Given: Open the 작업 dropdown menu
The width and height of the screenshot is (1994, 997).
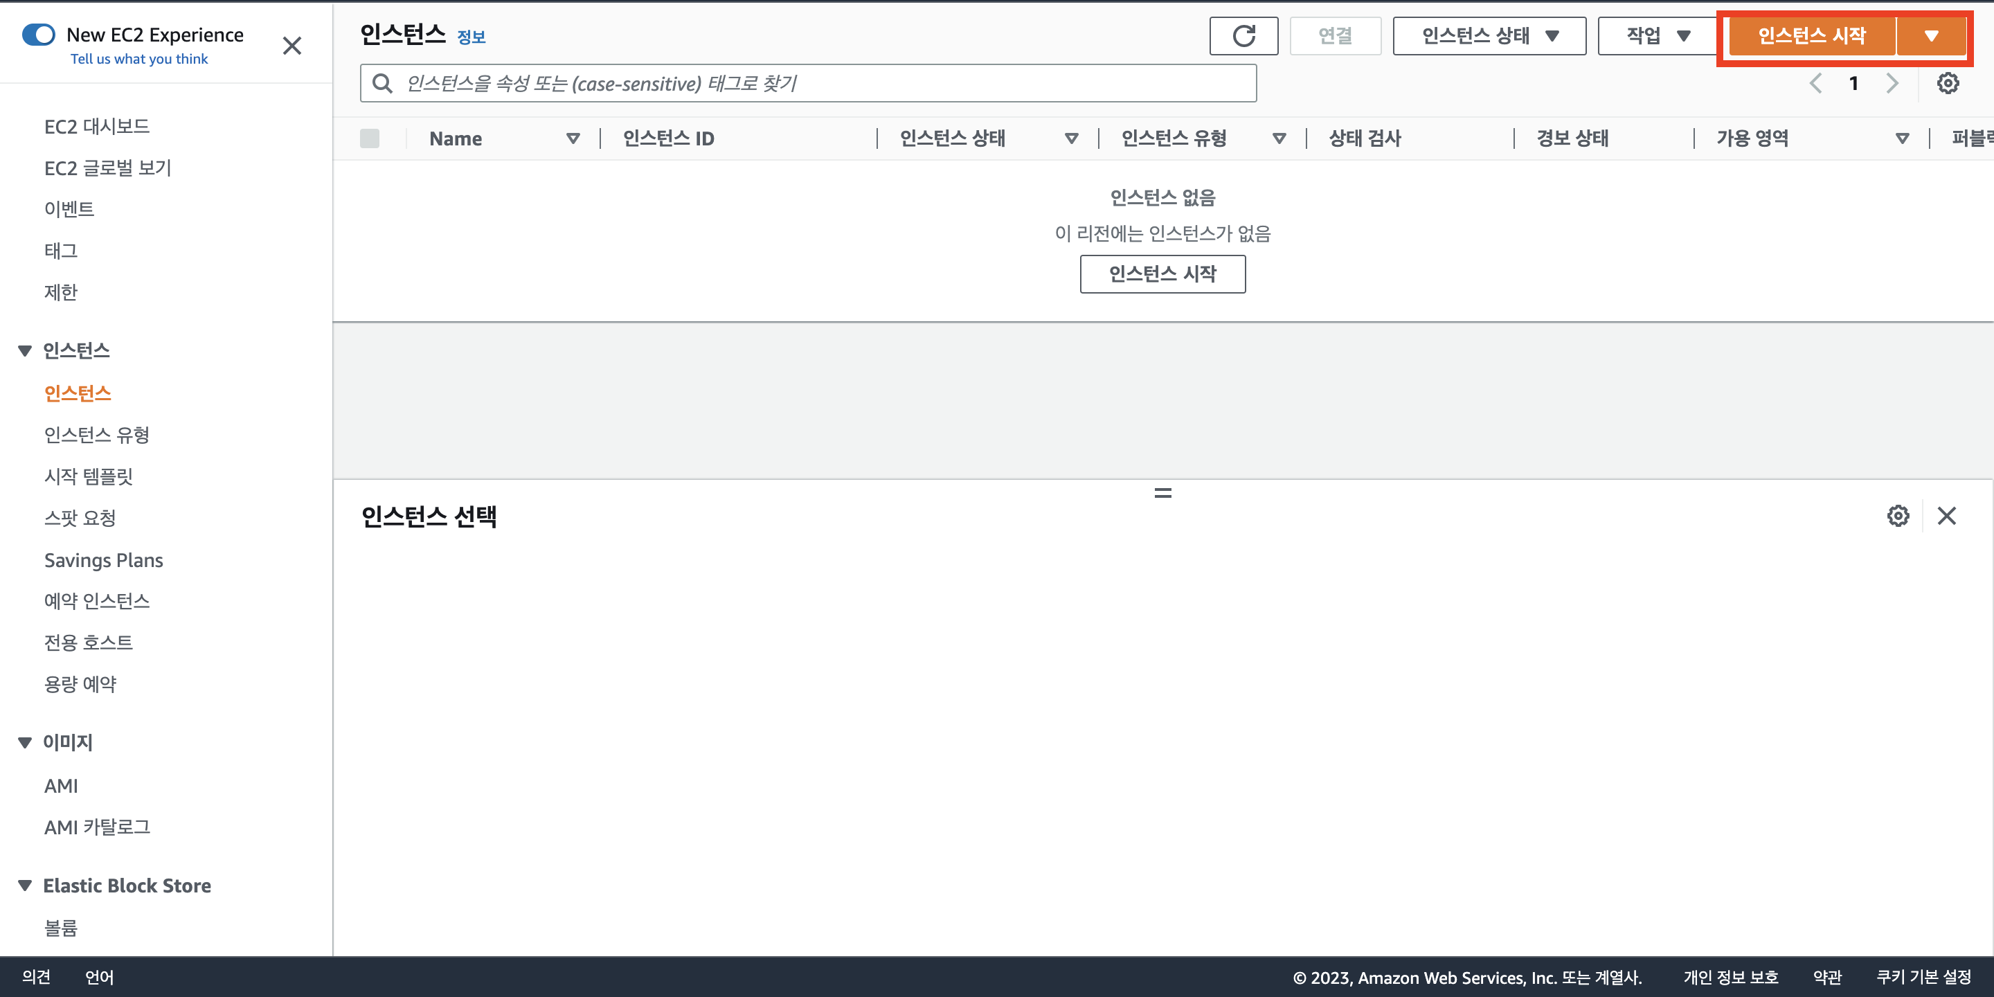Looking at the screenshot, I should point(1658,35).
